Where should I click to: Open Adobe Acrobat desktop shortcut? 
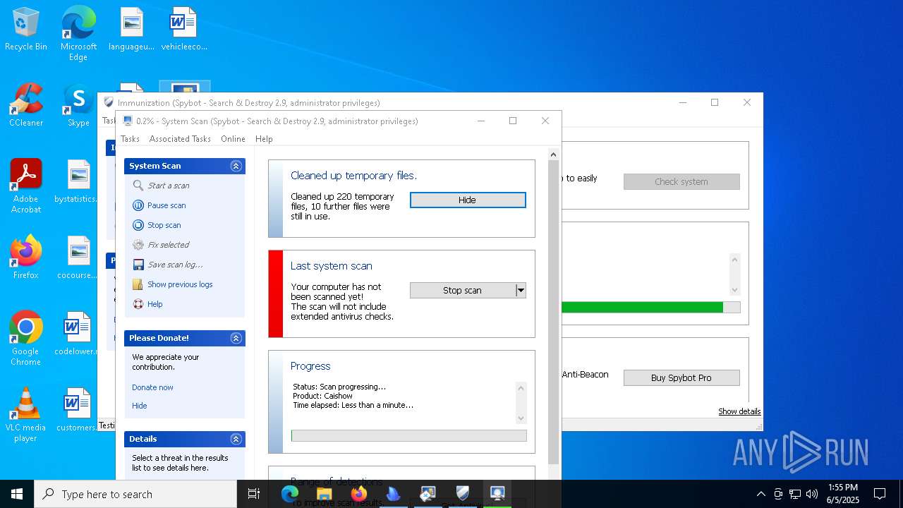click(26, 186)
